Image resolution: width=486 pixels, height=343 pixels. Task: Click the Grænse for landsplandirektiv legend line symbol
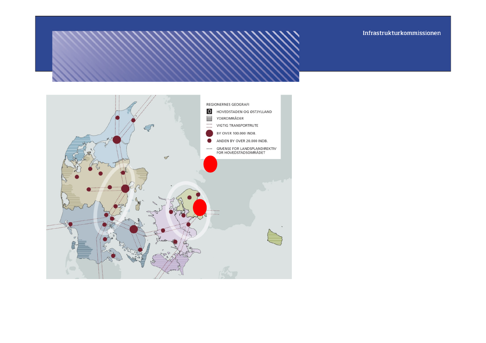(209, 149)
